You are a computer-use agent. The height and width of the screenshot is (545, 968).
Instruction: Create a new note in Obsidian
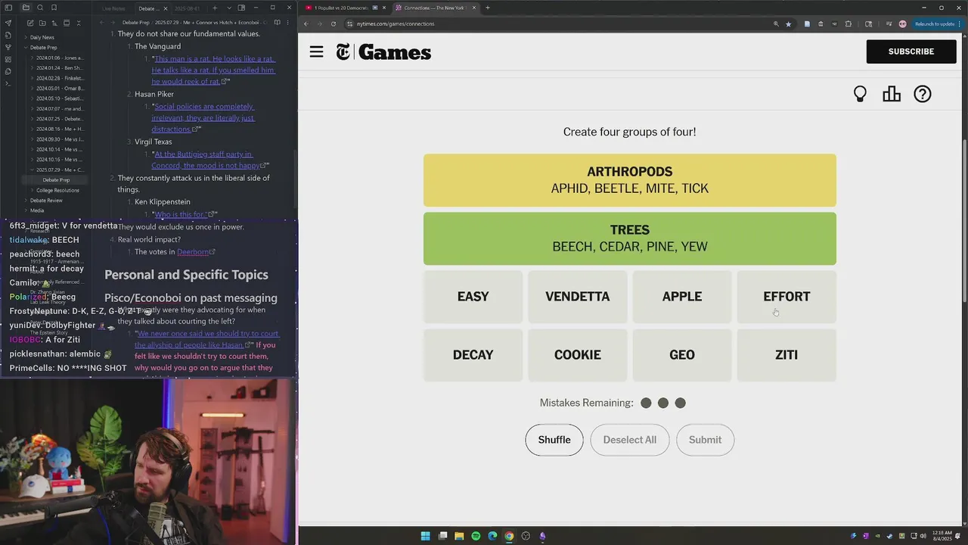click(30, 23)
